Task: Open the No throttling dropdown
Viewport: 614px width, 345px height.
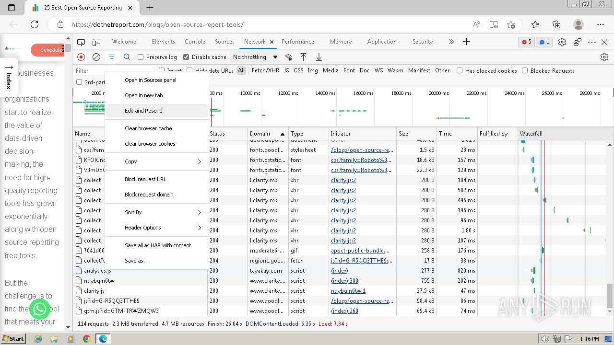Action: [x=255, y=57]
